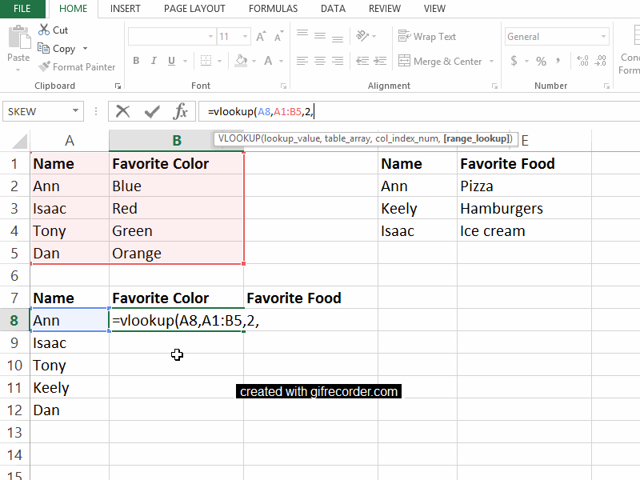The width and height of the screenshot is (640, 480).
Task: Switch to the FORMULAS ribbon tab
Action: point(273,9)
